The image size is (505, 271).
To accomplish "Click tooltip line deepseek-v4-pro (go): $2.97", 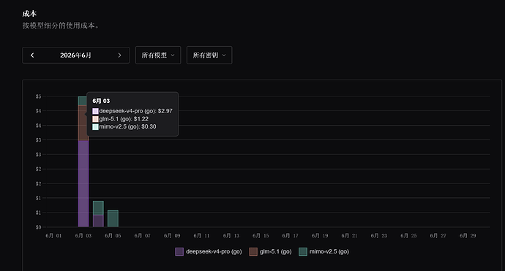I will (132, 111).
